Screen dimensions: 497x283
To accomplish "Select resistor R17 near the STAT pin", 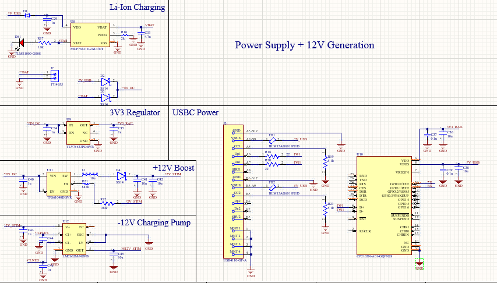I will 41,43.
